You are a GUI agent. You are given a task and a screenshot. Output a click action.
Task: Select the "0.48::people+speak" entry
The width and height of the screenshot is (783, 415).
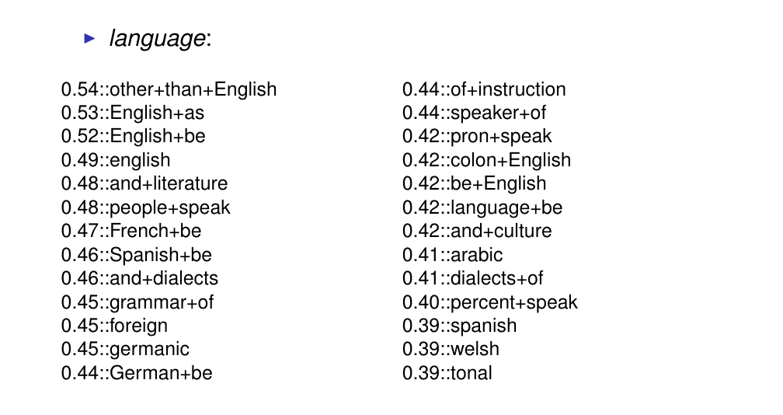click(145, 207)
